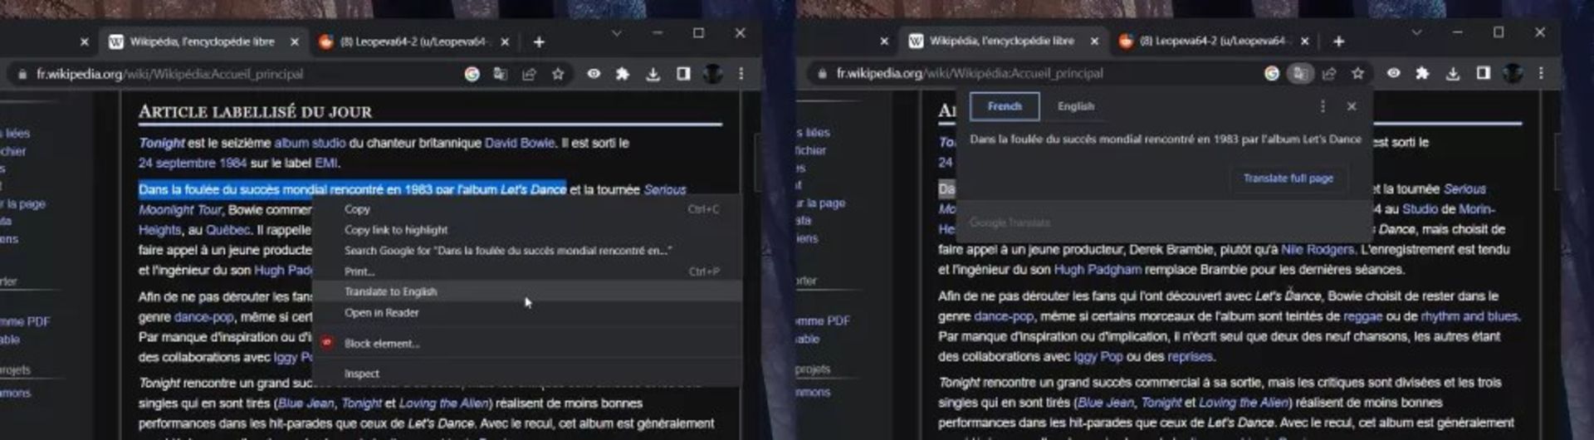Viewport: 1594px width, 440px height.
Task: Open the Chrome three-dot menu in left window
Action: [x=741, y=74]
